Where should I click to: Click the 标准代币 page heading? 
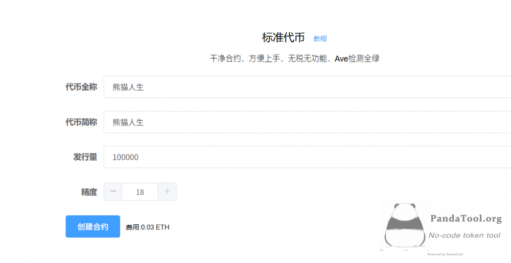(283, 38)
